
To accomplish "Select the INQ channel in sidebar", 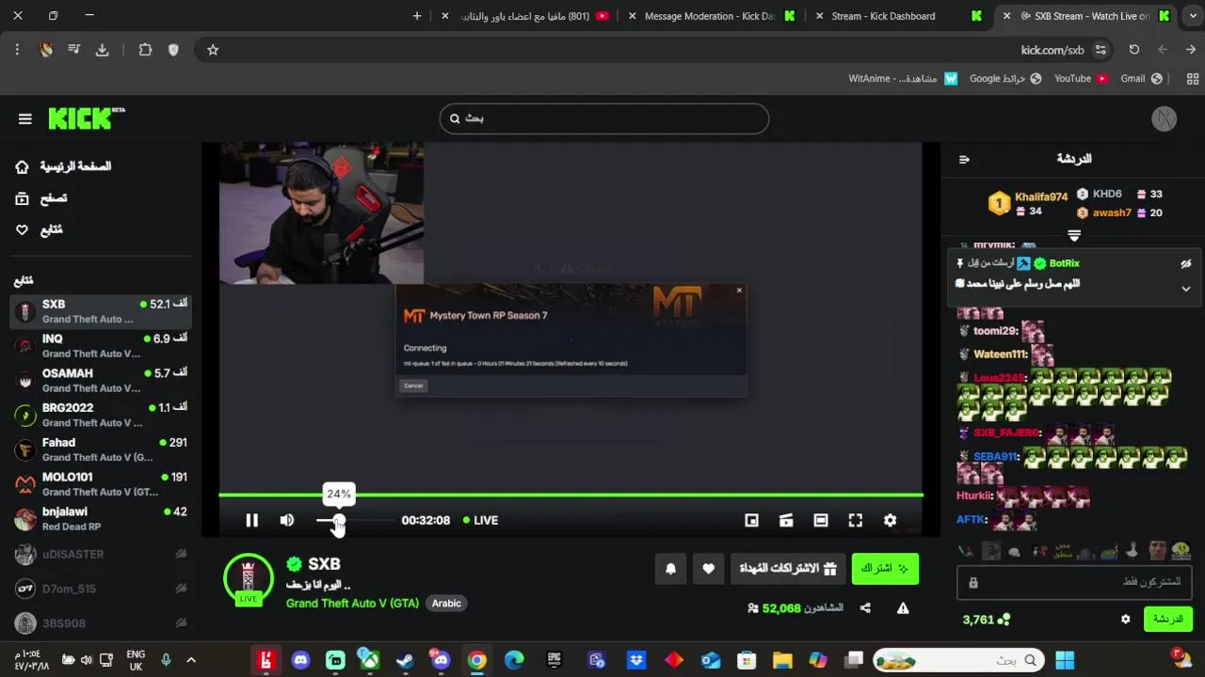I will 101,346.
